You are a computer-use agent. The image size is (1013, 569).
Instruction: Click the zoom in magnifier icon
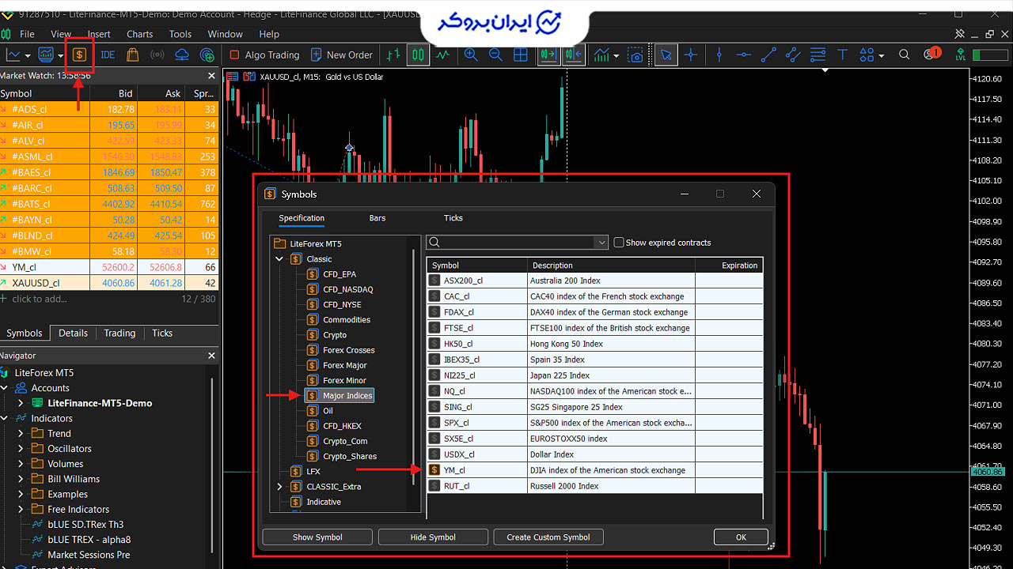click(x=471, y=55)
